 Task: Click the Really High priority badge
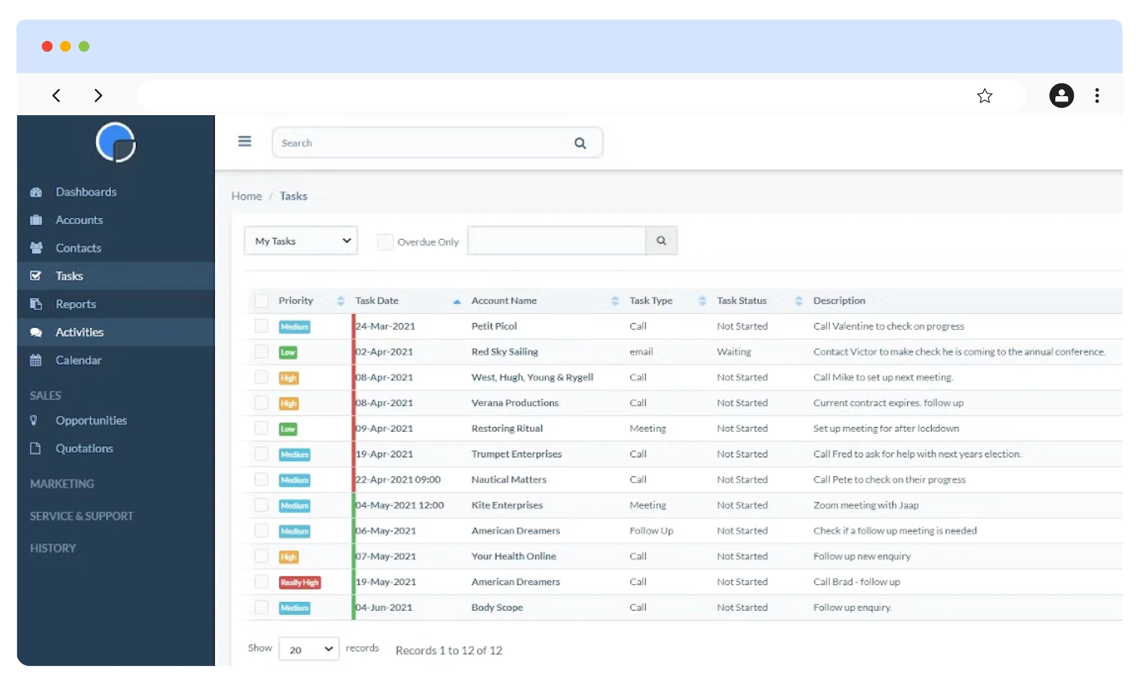pyautogui.click(x=300, y=582)
